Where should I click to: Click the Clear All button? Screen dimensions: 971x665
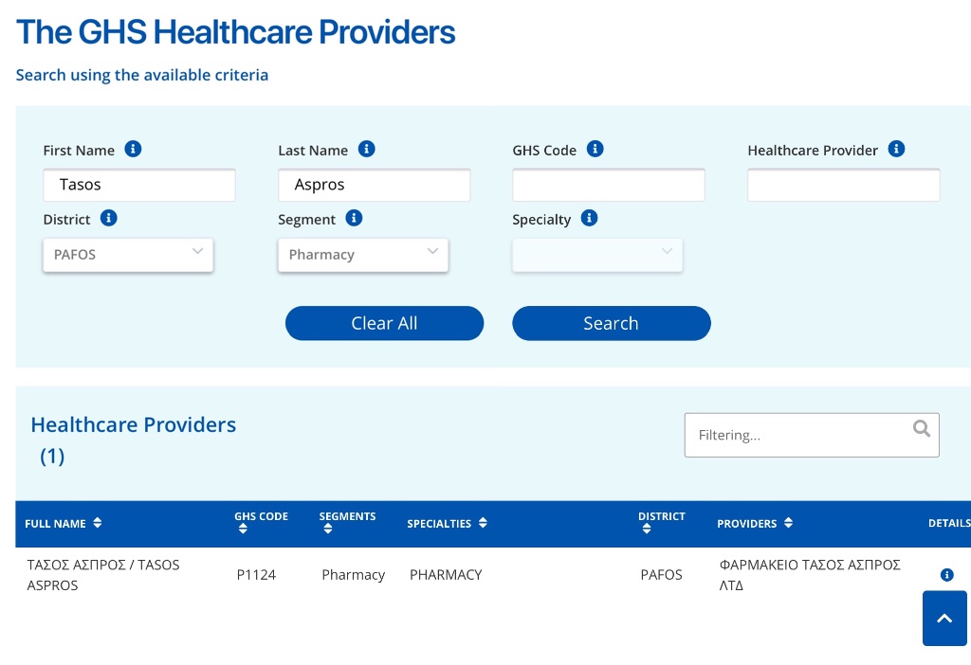[x=385, y=323]
